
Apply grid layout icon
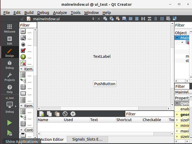click(162, 19)
